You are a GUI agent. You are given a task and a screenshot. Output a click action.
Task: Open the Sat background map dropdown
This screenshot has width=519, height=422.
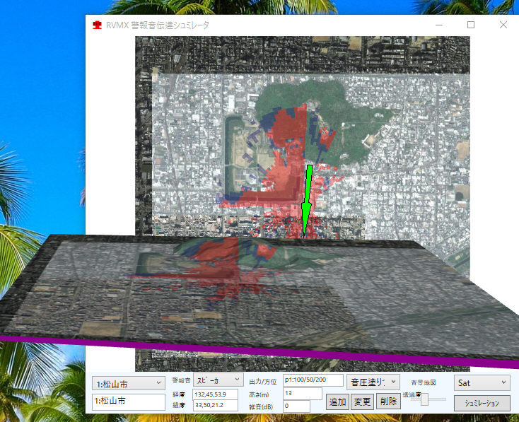[x=482, y=382]
